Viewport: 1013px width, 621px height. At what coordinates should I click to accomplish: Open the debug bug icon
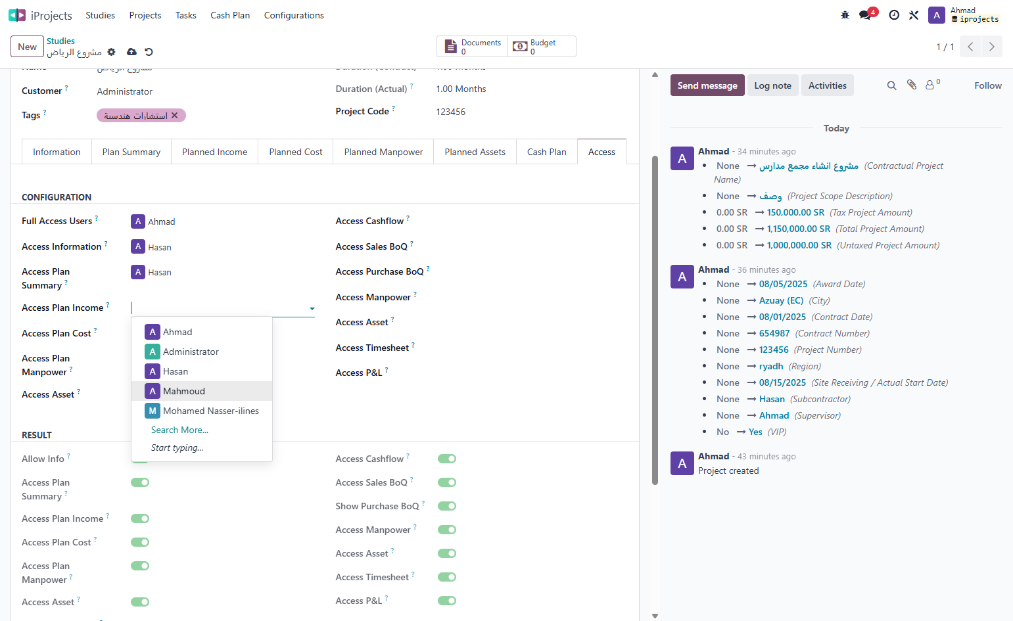click(845, 15)
